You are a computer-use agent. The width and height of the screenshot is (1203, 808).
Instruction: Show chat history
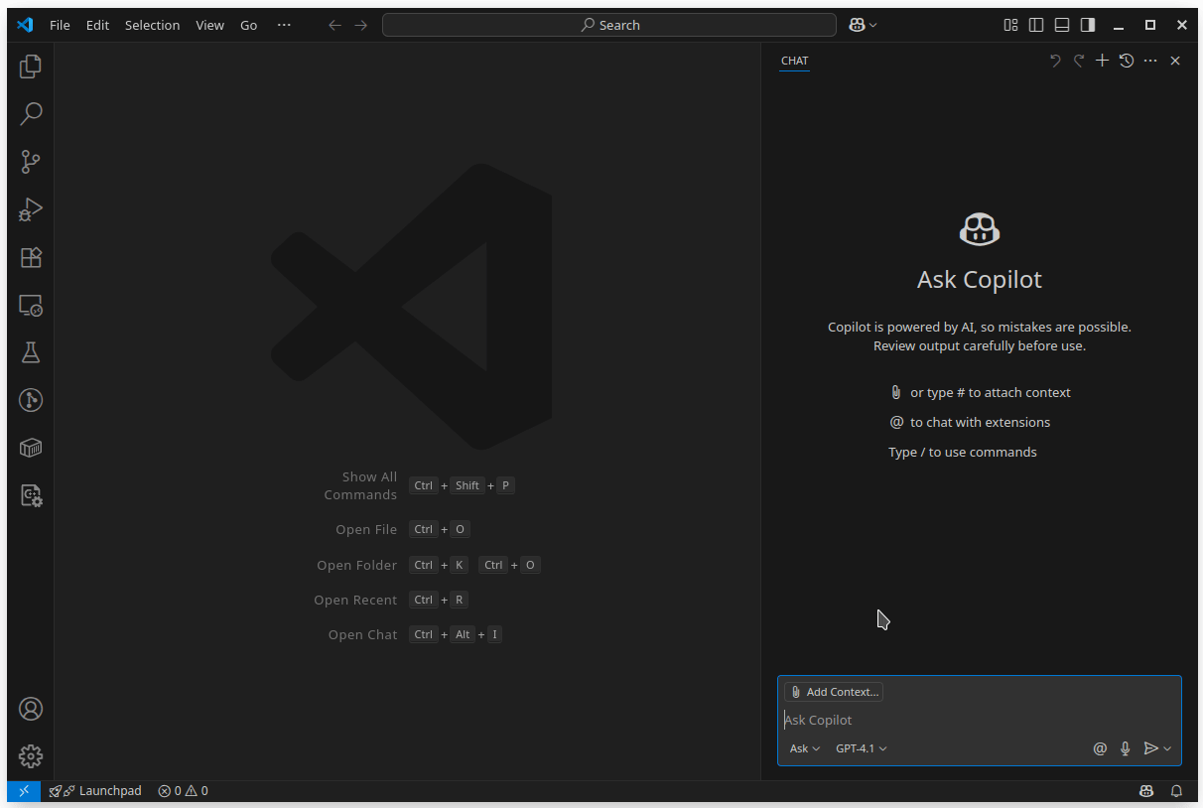1126,61
